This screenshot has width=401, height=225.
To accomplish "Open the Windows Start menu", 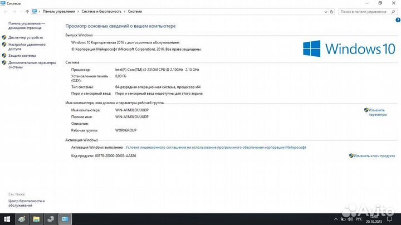I will [7, 219].
